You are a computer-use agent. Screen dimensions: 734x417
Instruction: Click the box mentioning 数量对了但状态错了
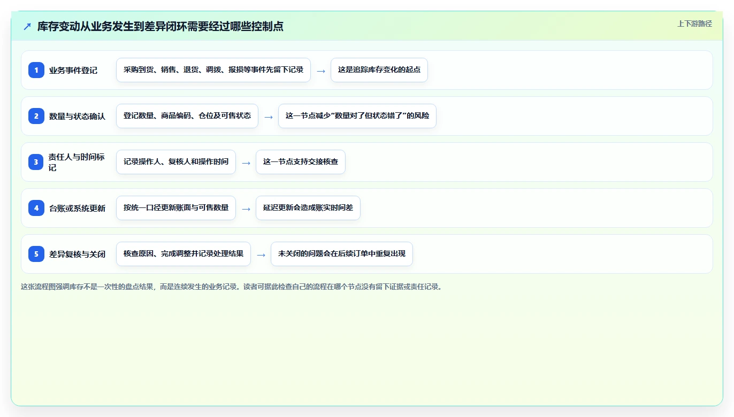coord(357,116)
